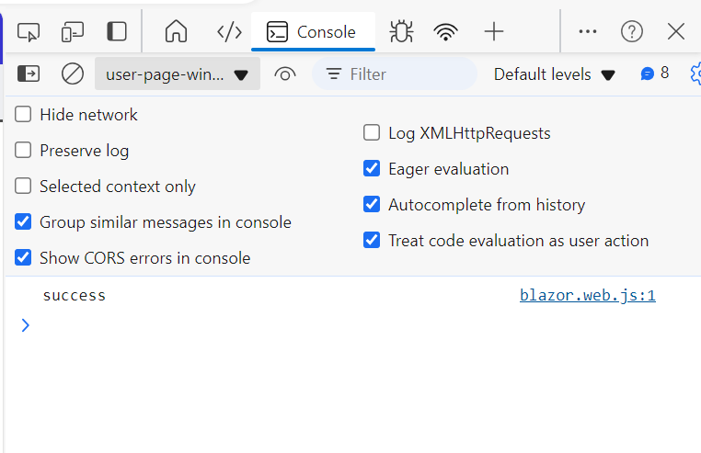This screenshot has width=701, height=453.
Task: Clear console with the circle-slash icon
Action: [73, 74]
